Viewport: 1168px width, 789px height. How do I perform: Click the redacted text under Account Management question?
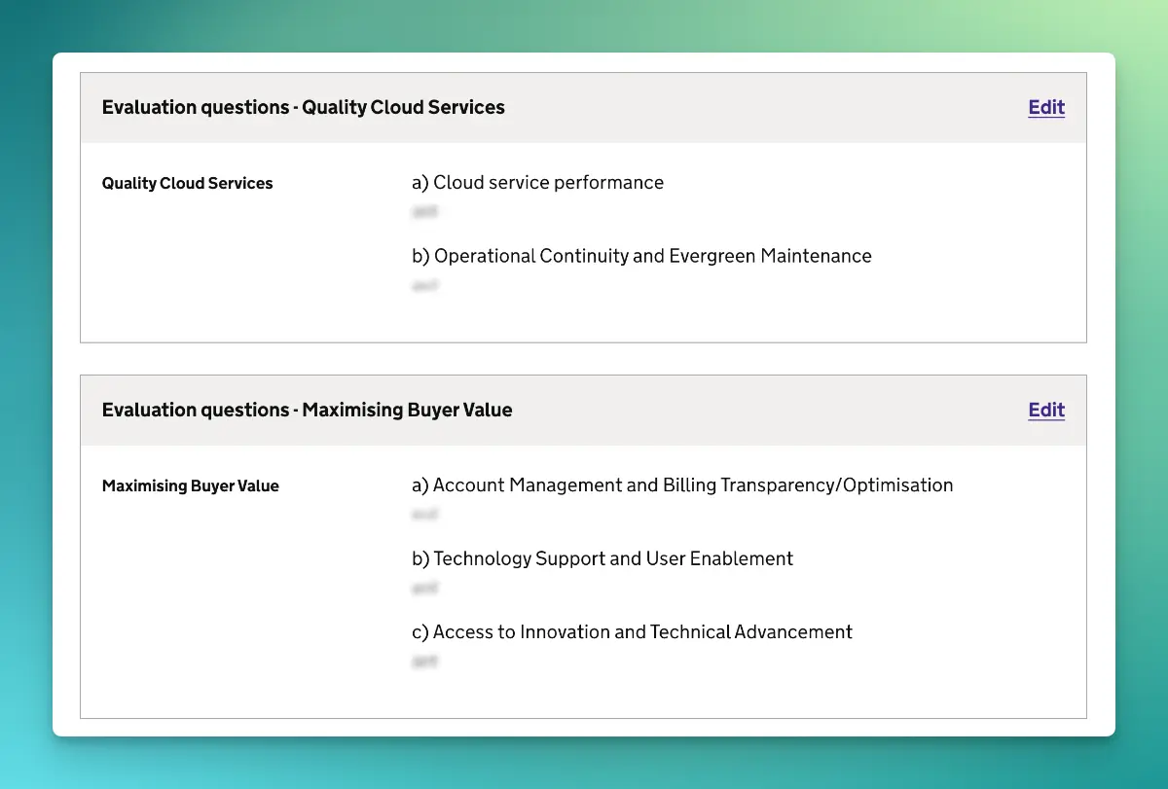pyautogui.click(x=425, y=514)
